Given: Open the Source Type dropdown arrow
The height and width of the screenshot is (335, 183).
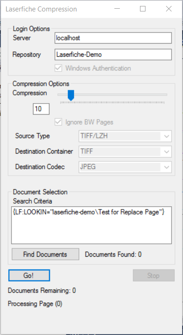Looking at the screenshot, I should (x=167, y=136).
